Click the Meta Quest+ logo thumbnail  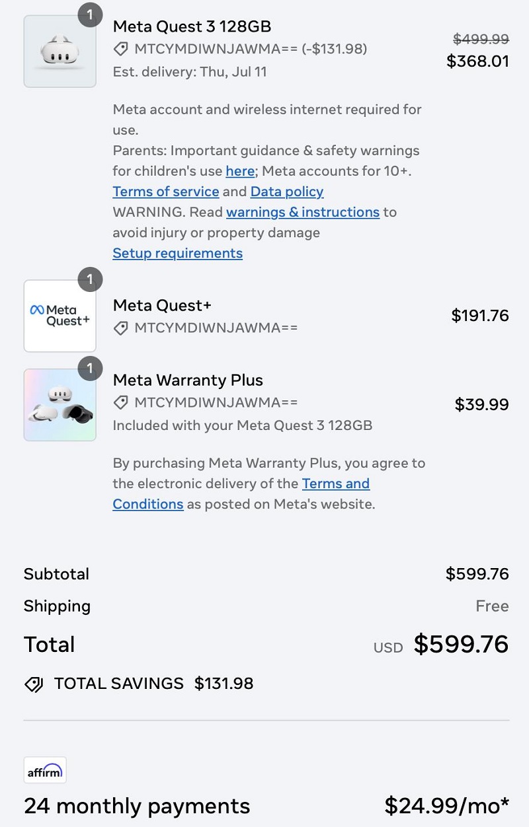(x=60, y=316)
